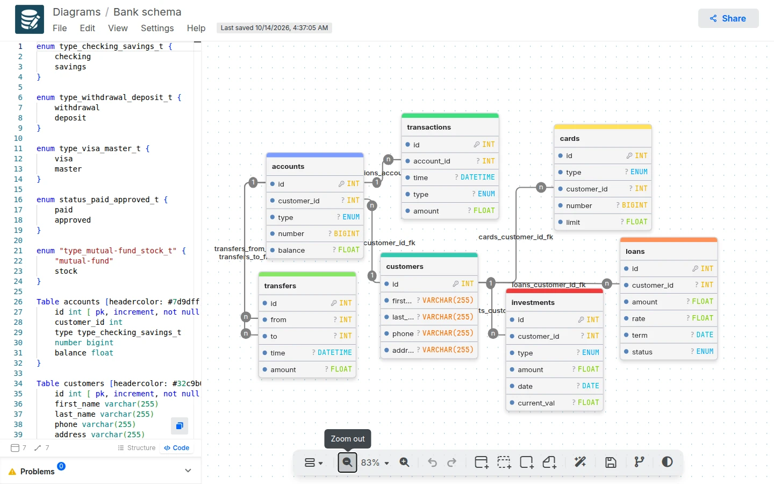Zoom in on the diagram canvas
The height and width of the screenshot is (484, 774).
pos(405,462)
